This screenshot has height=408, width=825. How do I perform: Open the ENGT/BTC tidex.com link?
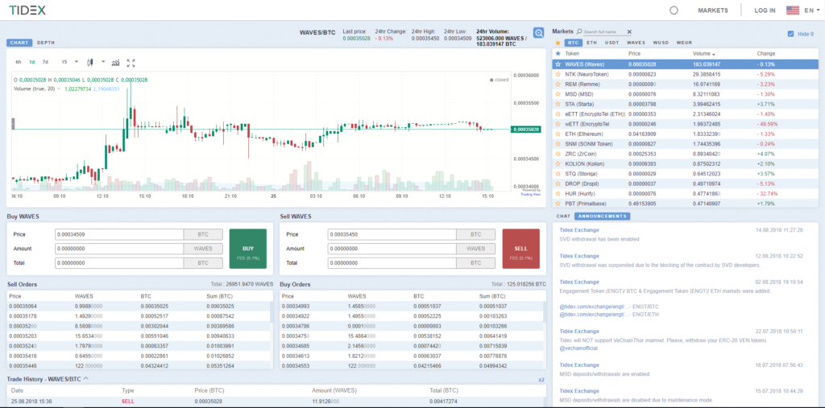click(x=594, y=306)
